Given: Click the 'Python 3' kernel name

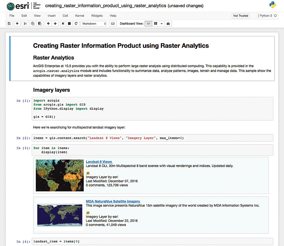Looking at the screenshot, I should (266, 16).
